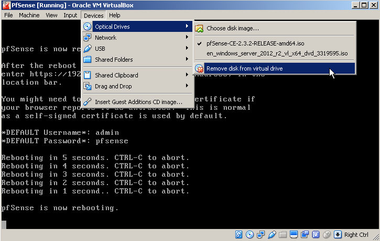Click the keyboard capture arrow icon

coord(338,235)
